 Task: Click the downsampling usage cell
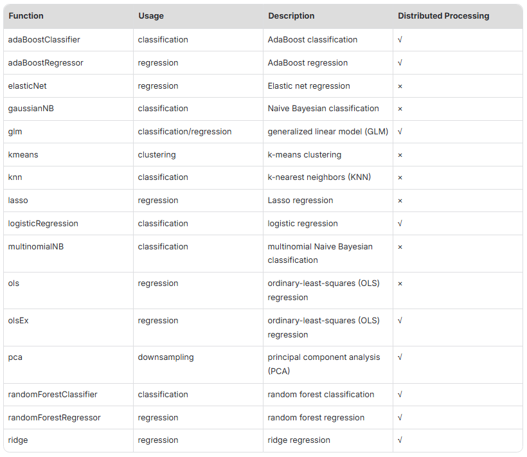pyautogui.click(x=199, y=365)
